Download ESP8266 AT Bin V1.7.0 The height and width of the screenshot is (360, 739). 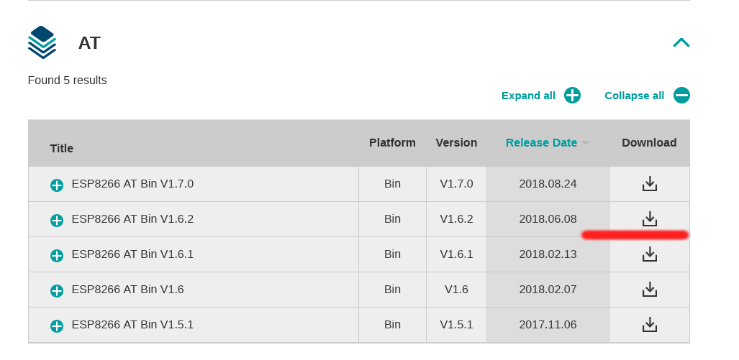(650, 183)
